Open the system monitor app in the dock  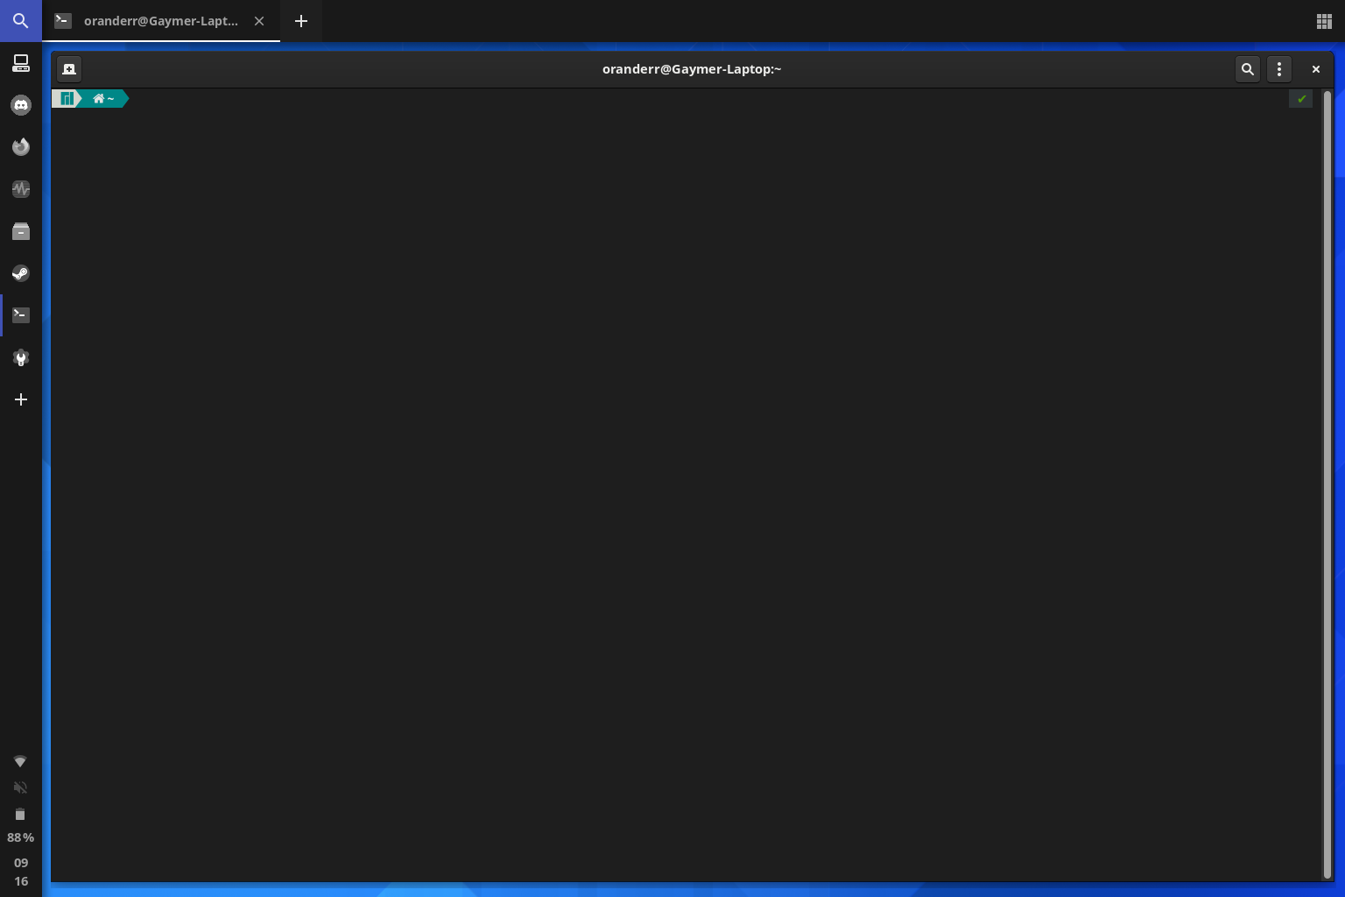(21, 189)
